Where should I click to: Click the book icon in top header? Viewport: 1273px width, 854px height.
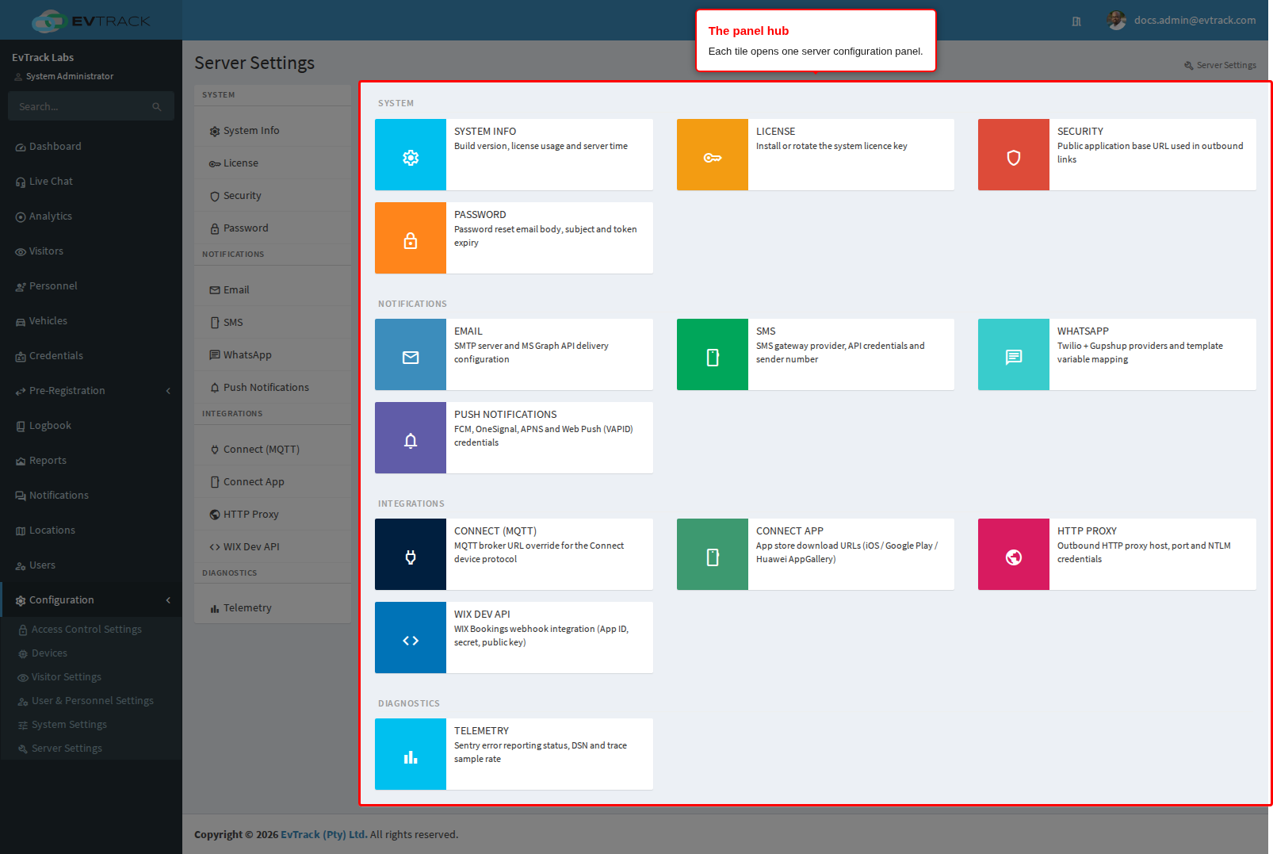click(1076, 21)
